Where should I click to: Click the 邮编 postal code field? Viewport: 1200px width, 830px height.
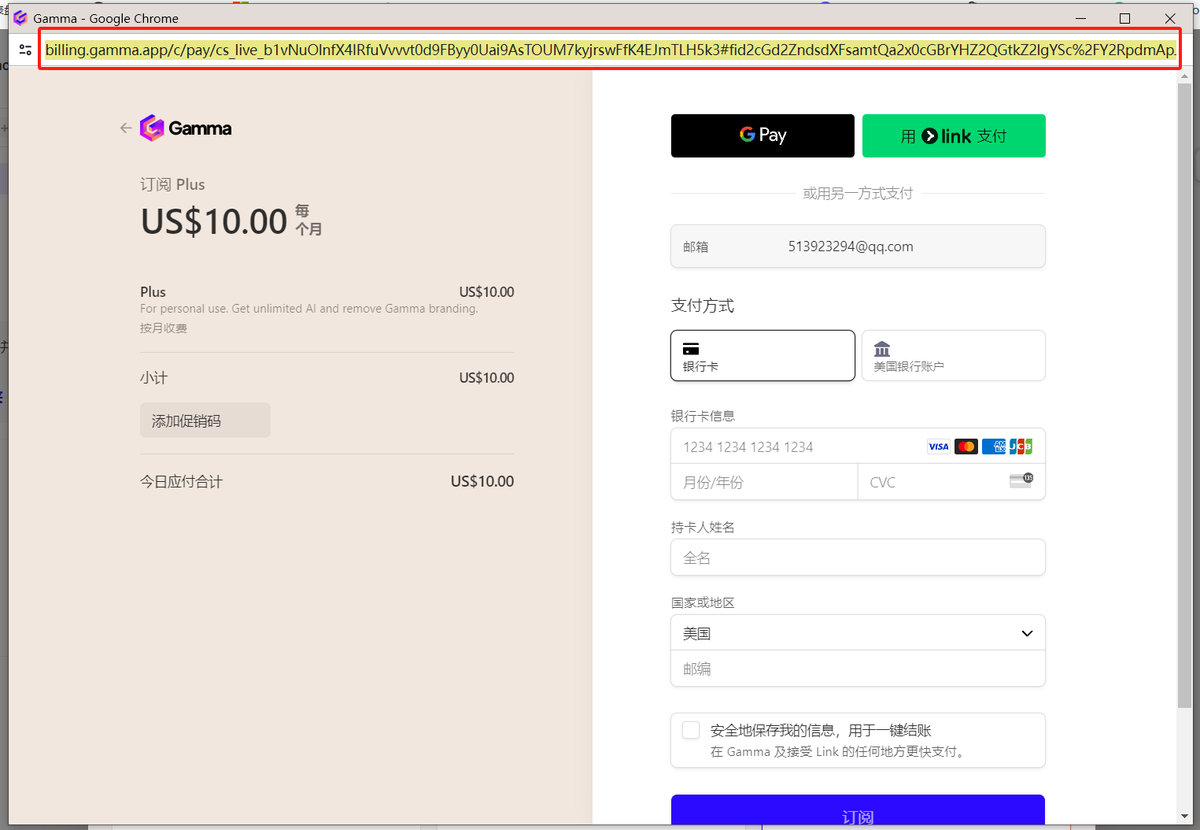858,669
